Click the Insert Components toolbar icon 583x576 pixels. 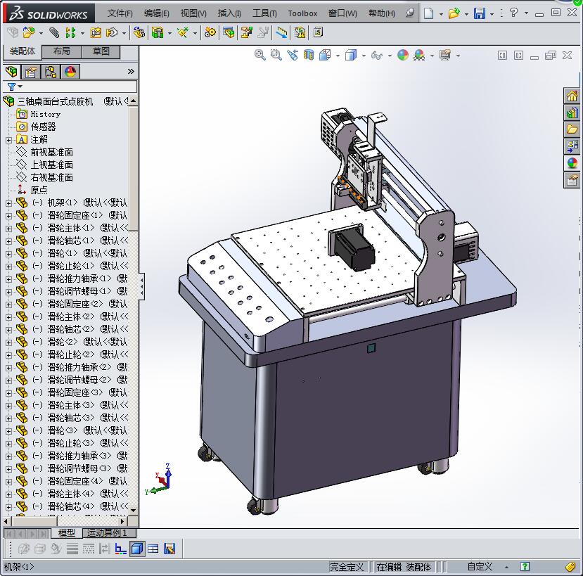click(x=29, y=33)
